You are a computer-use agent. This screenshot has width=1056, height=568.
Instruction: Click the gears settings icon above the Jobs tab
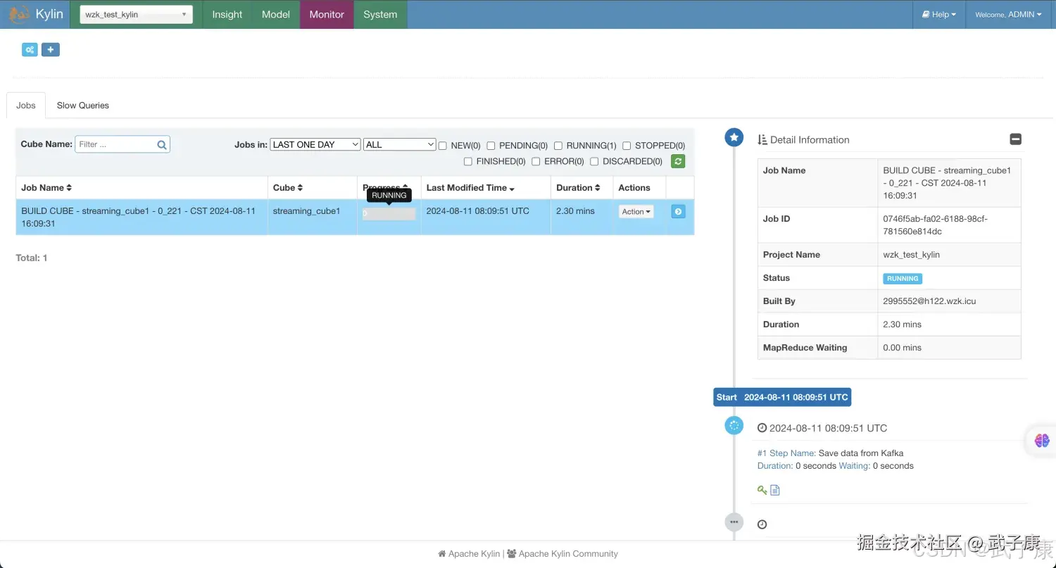click(30, 49)
